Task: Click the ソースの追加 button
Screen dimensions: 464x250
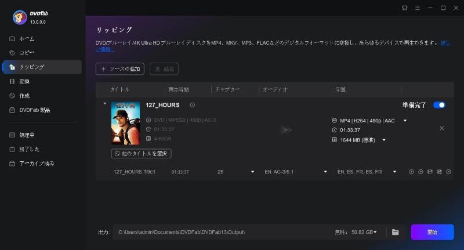Action: [x=120, y=68]
